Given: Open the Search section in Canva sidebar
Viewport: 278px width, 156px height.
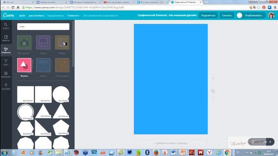Looking at the screenshot, I should point(6,26).
